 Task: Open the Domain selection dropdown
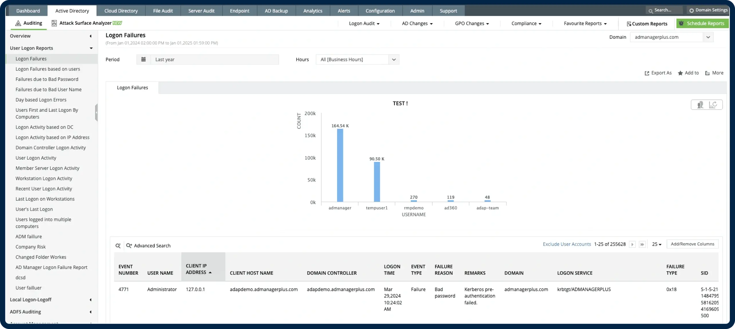click(708, 37)
